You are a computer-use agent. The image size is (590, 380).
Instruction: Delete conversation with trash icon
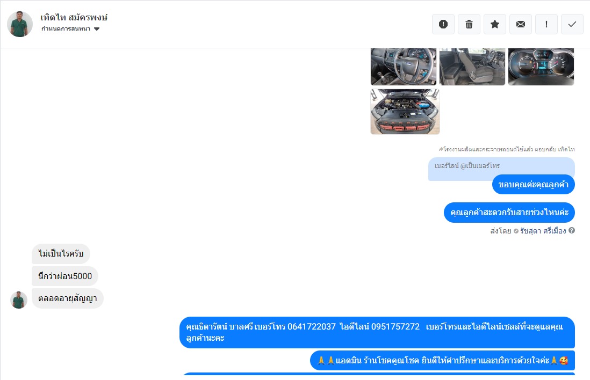469,25
